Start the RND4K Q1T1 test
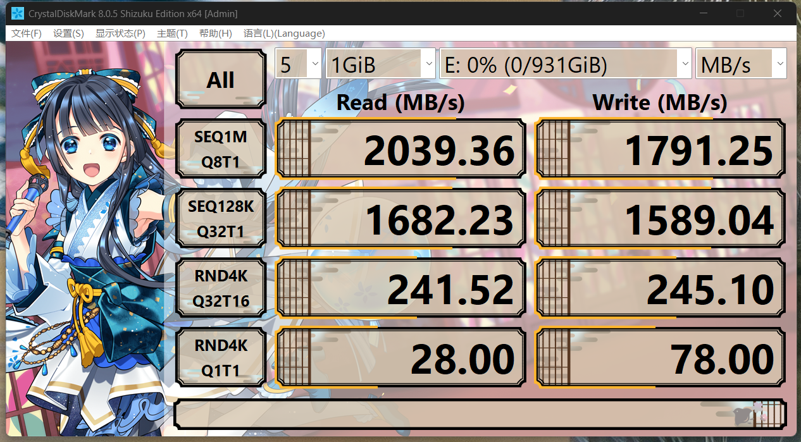801x442 pixels. pos(220,357)
